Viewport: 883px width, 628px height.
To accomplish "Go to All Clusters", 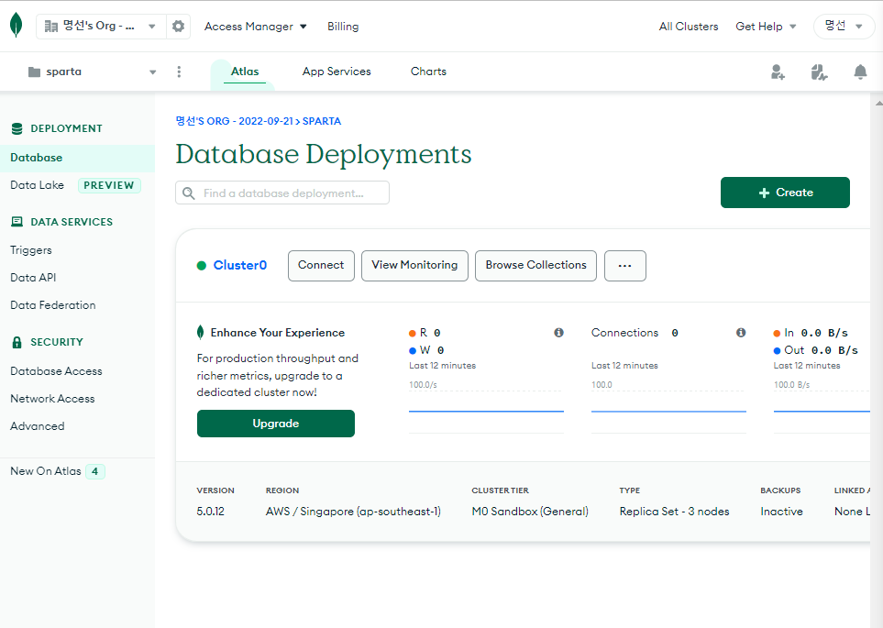I will click(689, 27).
